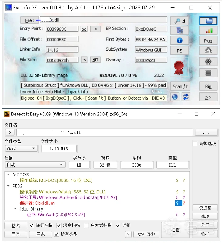This screenshot has height=244, width=222.
Task: Open the magnifier hex search icon
Action: (180, 21)
